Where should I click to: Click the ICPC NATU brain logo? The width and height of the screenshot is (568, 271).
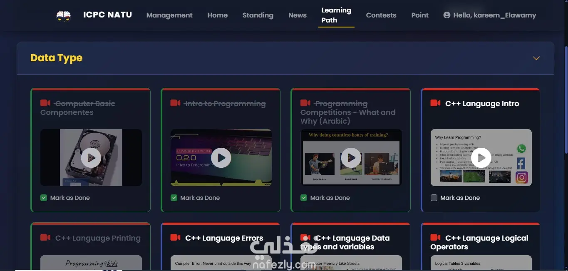[64, 16]
